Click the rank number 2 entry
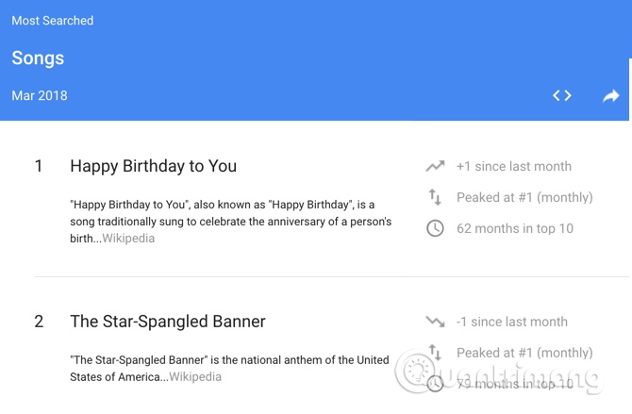This screenshot has width=632, height=414. click(39, 322)
